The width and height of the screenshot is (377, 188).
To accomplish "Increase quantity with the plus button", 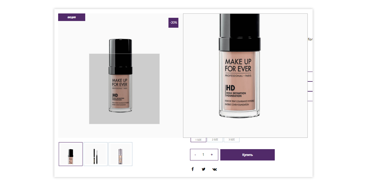I will 212,155.
